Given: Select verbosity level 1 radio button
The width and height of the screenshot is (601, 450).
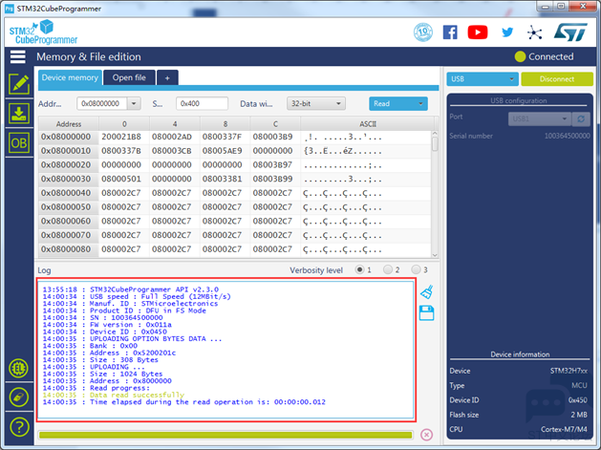Looking at the screenshot, I should pos(359,269).
